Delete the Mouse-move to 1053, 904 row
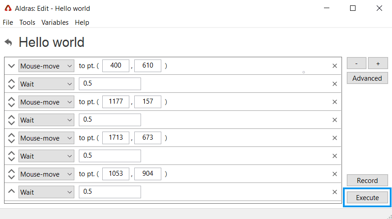 pyautogui.click(x=334, y=174)
